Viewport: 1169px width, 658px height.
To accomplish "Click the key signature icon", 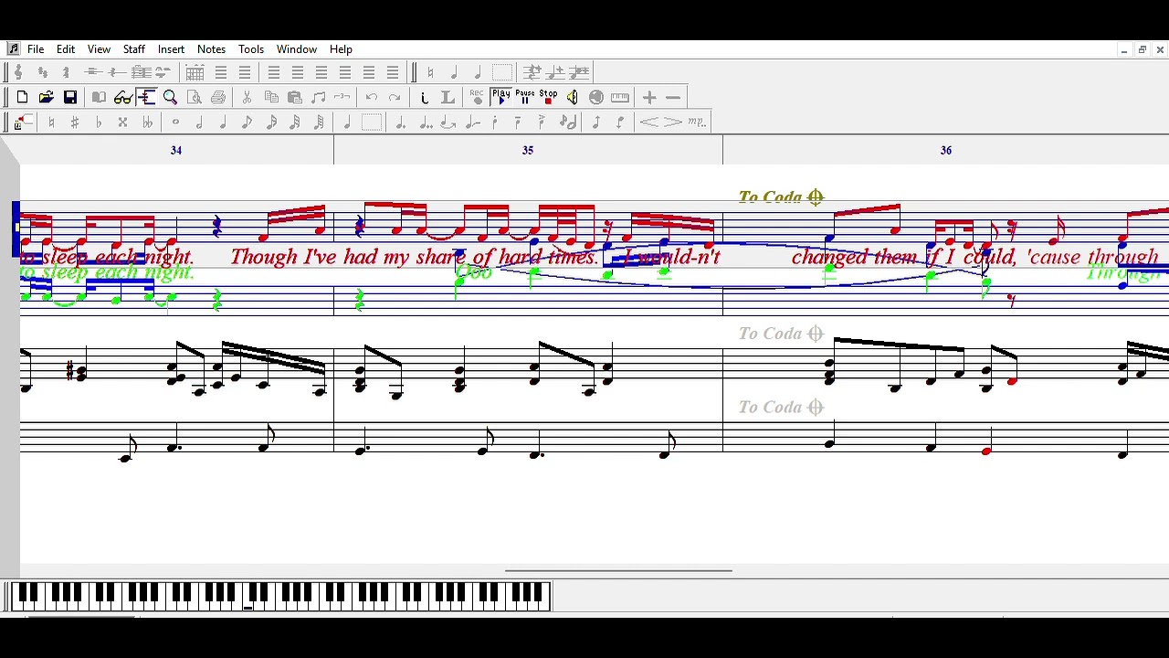I will tap(42, 72).
